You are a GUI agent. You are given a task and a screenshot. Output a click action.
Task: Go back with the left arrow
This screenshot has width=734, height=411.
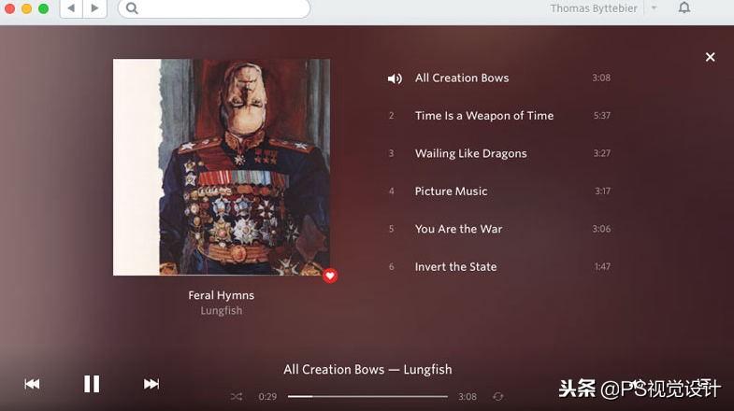point(72,8)
